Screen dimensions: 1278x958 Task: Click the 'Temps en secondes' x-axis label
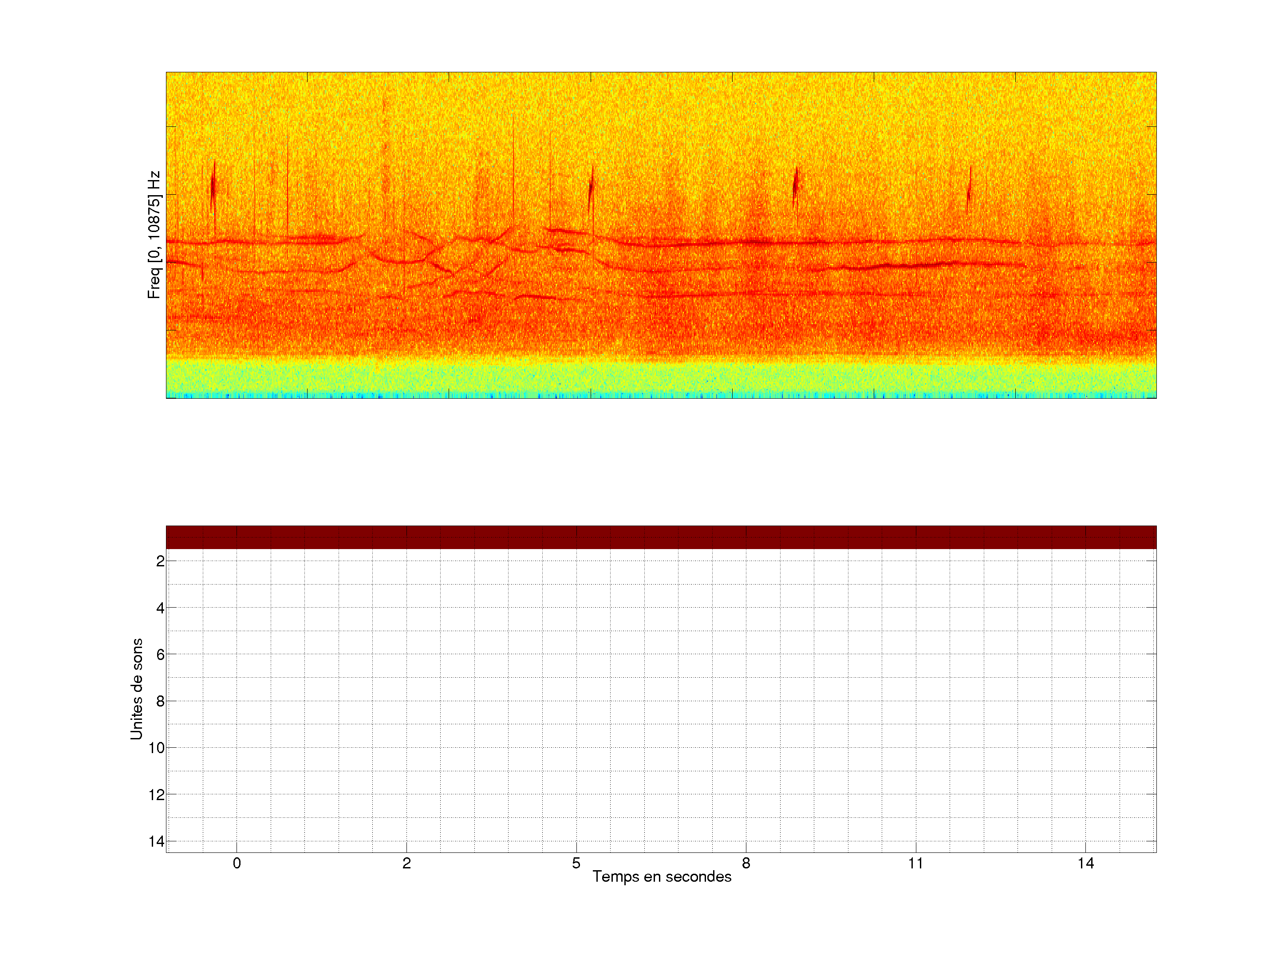662,876
